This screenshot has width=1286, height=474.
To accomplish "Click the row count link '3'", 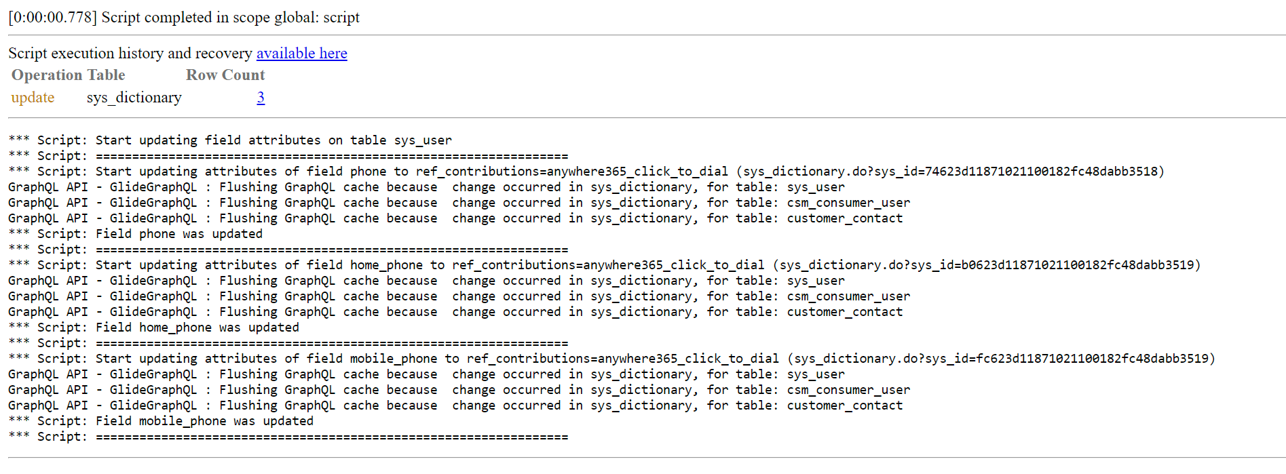I will coord(261,98).
